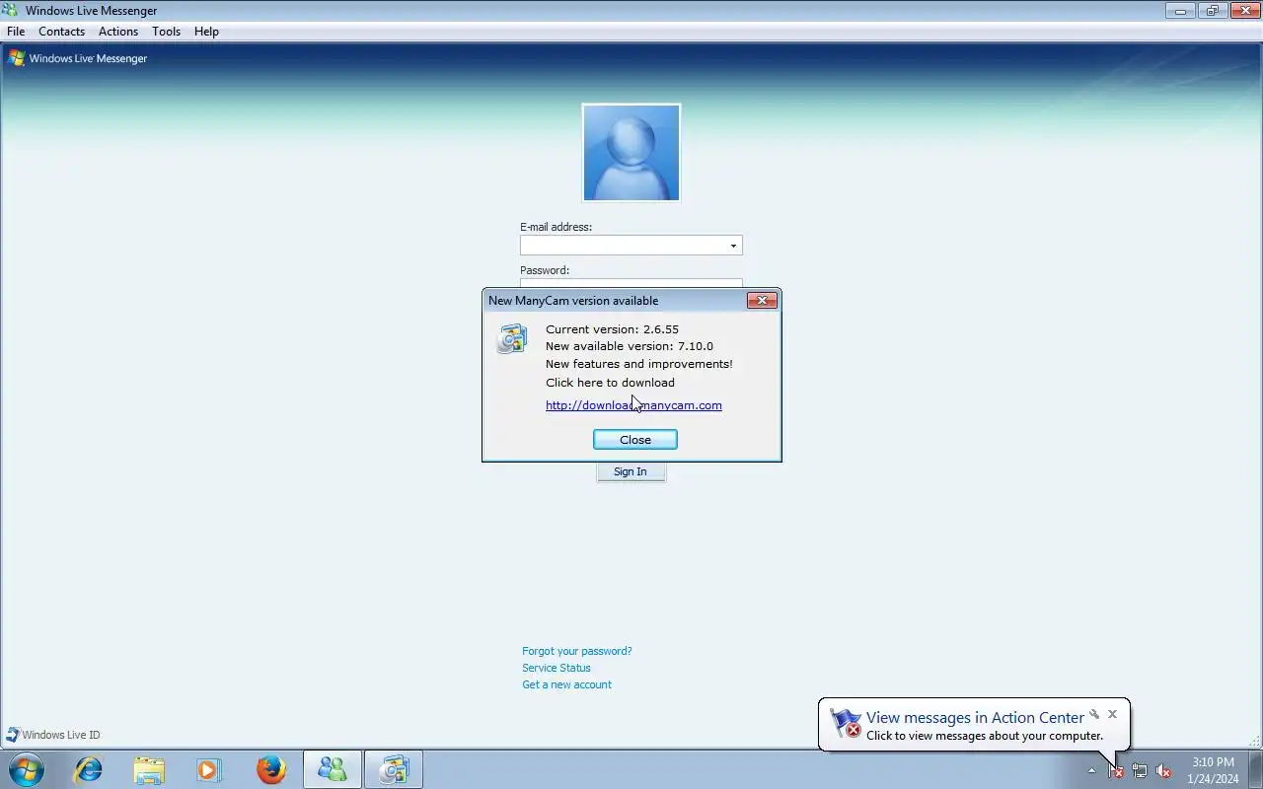Open the Help menu
This screenshot has width=1263, height=789.
click(206, 32)
